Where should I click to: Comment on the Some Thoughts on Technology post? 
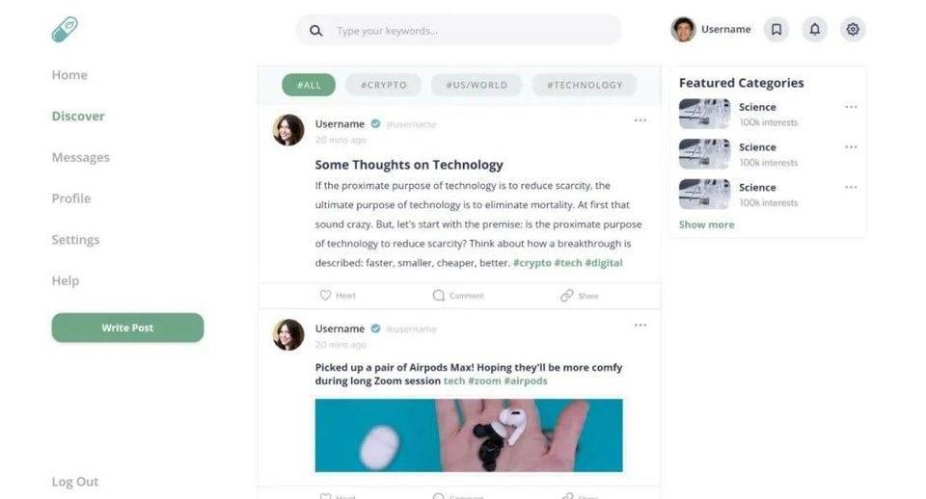click(458, 296)
